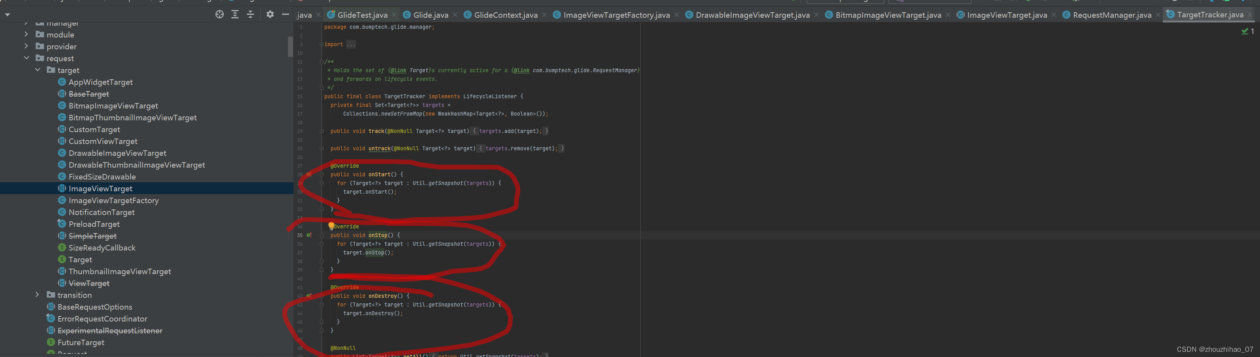Screen dimensions: 1260x357
Task: Expand the module folder
Action: click(x=26, y=34)
